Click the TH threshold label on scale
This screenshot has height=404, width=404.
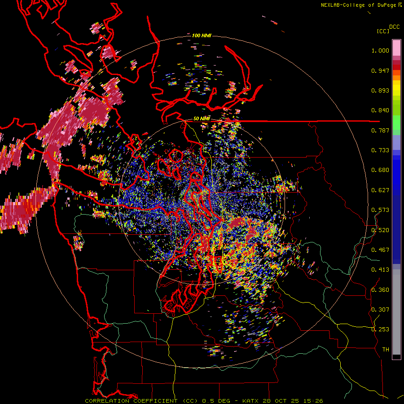386,350
